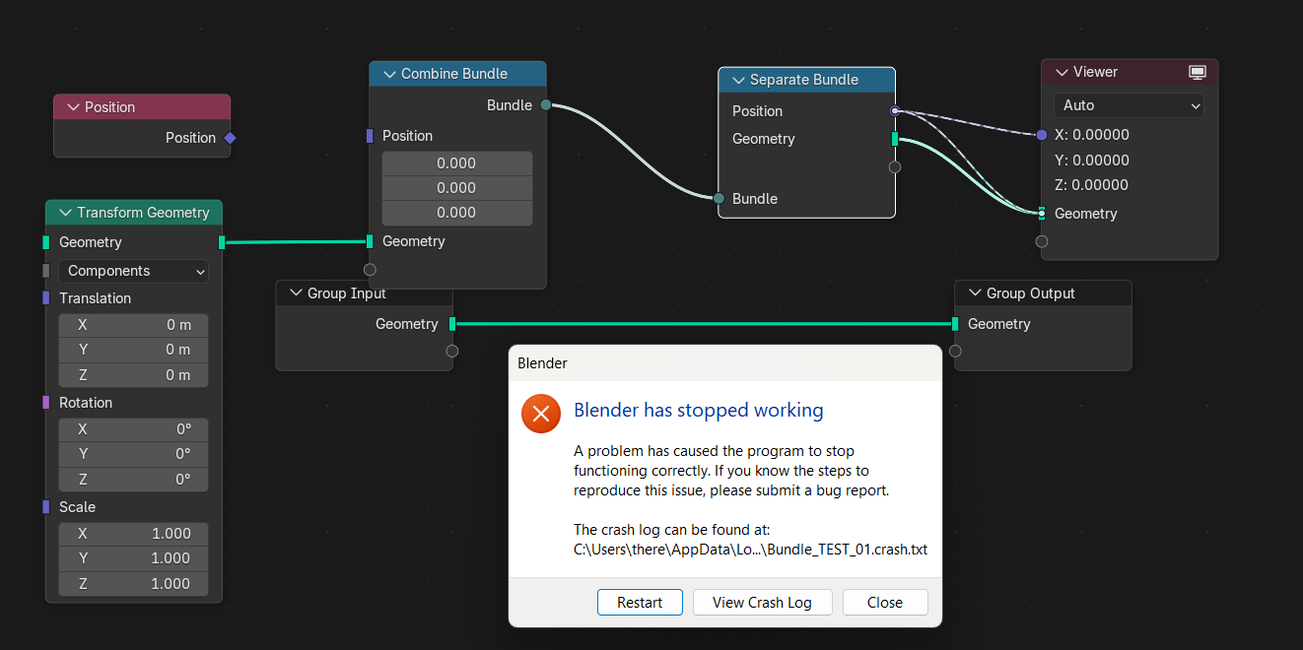Click the Rotation X field
This screenshot has width=1303, height=650.
coord(133,429)
